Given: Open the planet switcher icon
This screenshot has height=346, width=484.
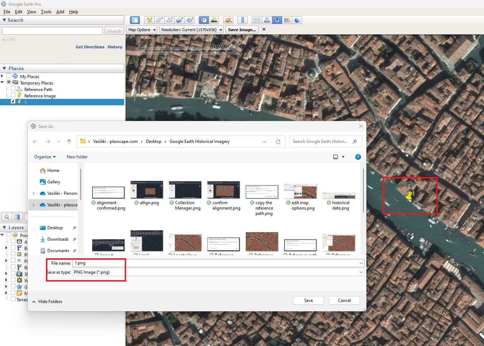Looking at the screenshot, I should (x=228, y=20).
